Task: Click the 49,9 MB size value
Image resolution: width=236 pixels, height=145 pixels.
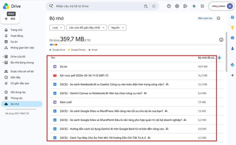Action: click(x=203, y=67)
